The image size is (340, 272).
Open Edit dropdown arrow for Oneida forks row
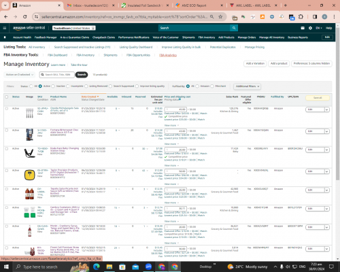pyautogui.click(x=326, y=109)
